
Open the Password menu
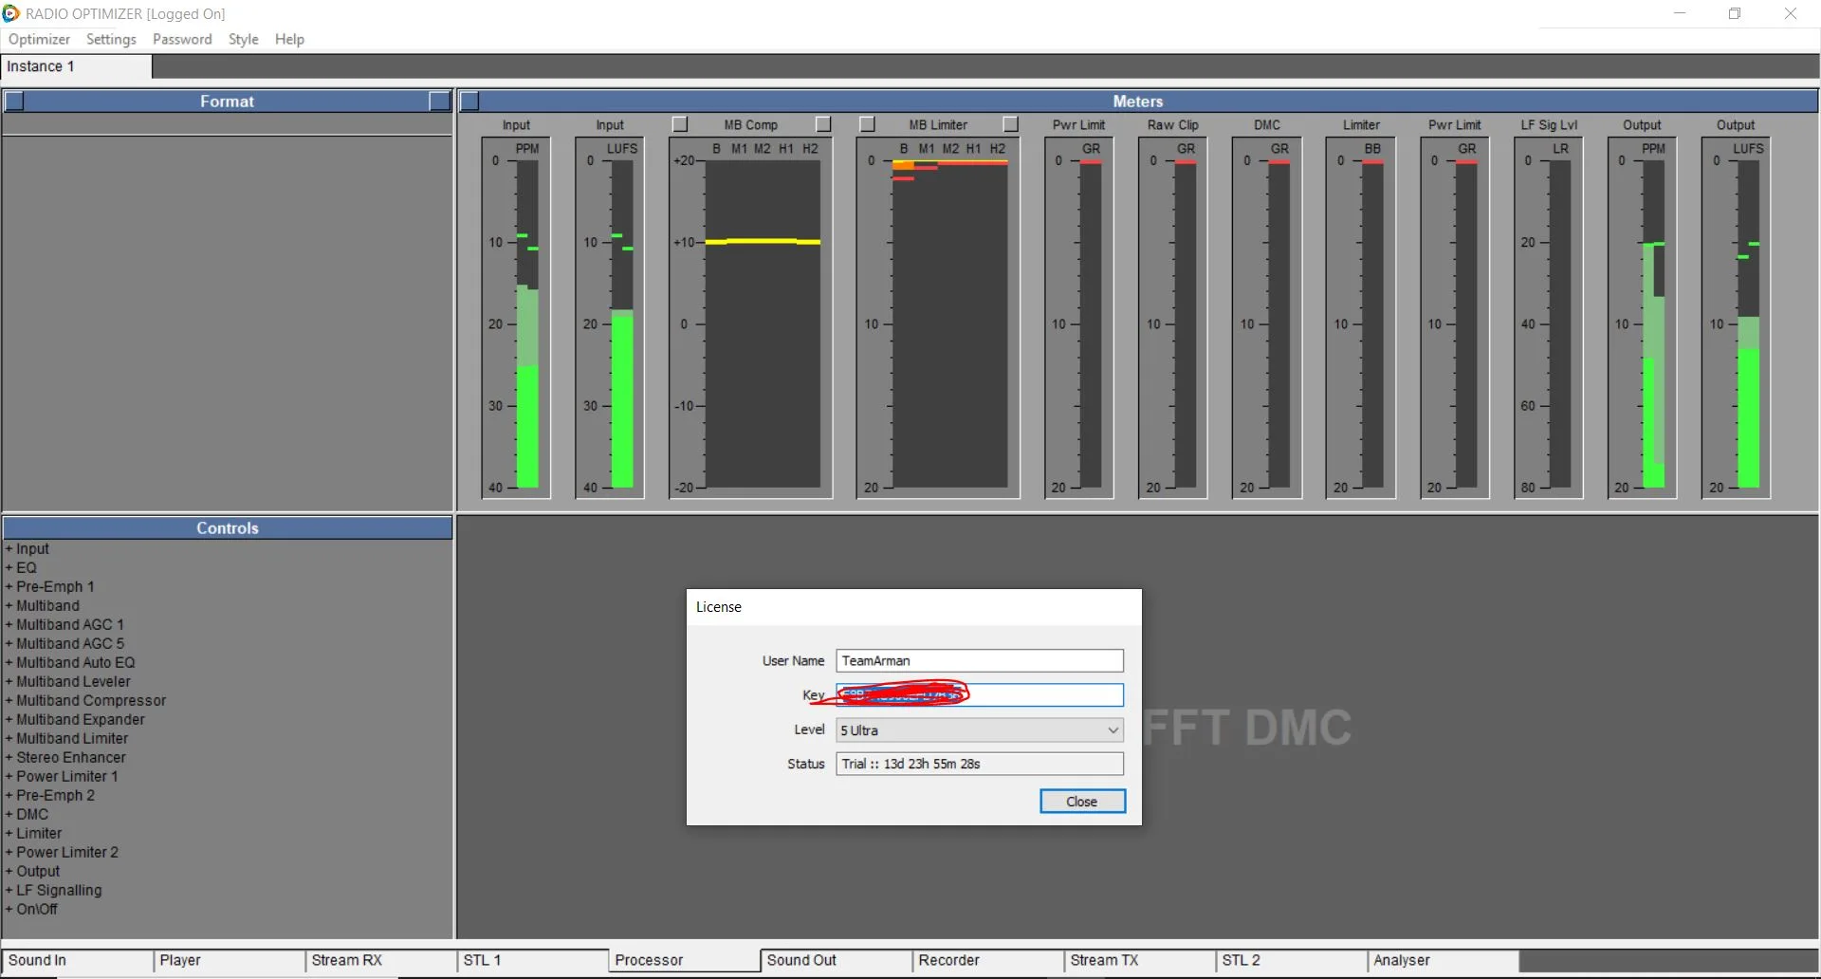182,39
